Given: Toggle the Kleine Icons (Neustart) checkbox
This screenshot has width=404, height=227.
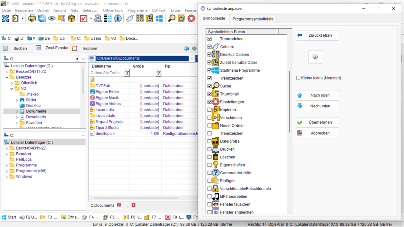Looking at the screenshot, I should coord(298,78).
